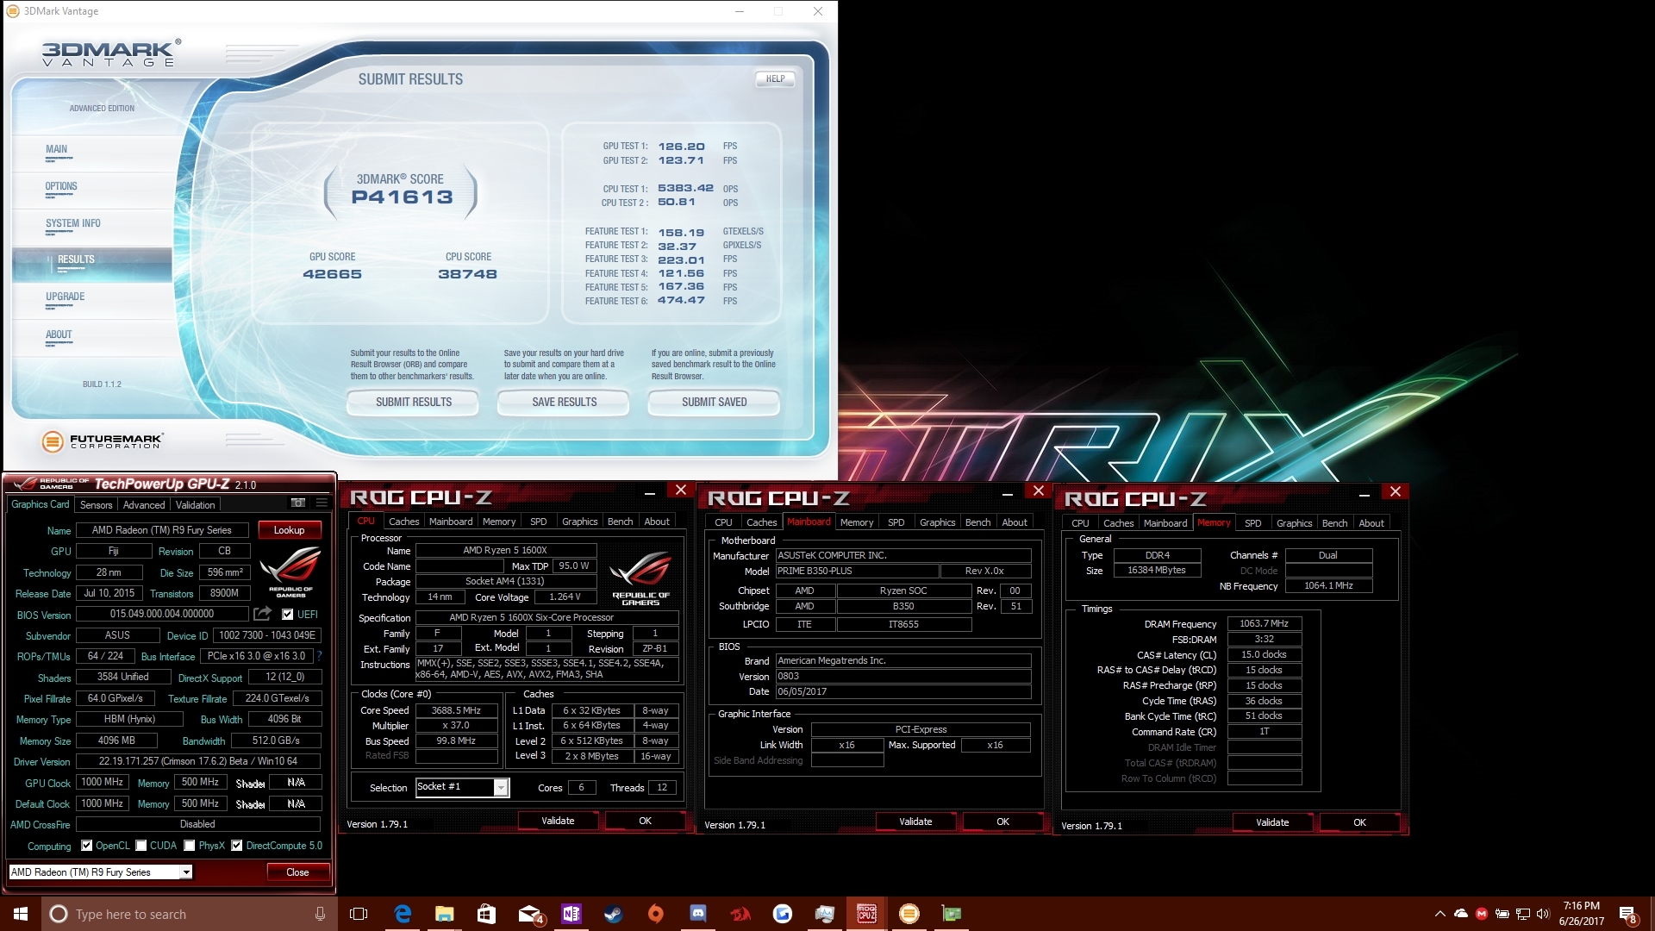Screen dimensions: 1655x931
Task: Toggle the DirectCompute 5.0 checkbox in GPU-Z
Action: tap(237, 846)
